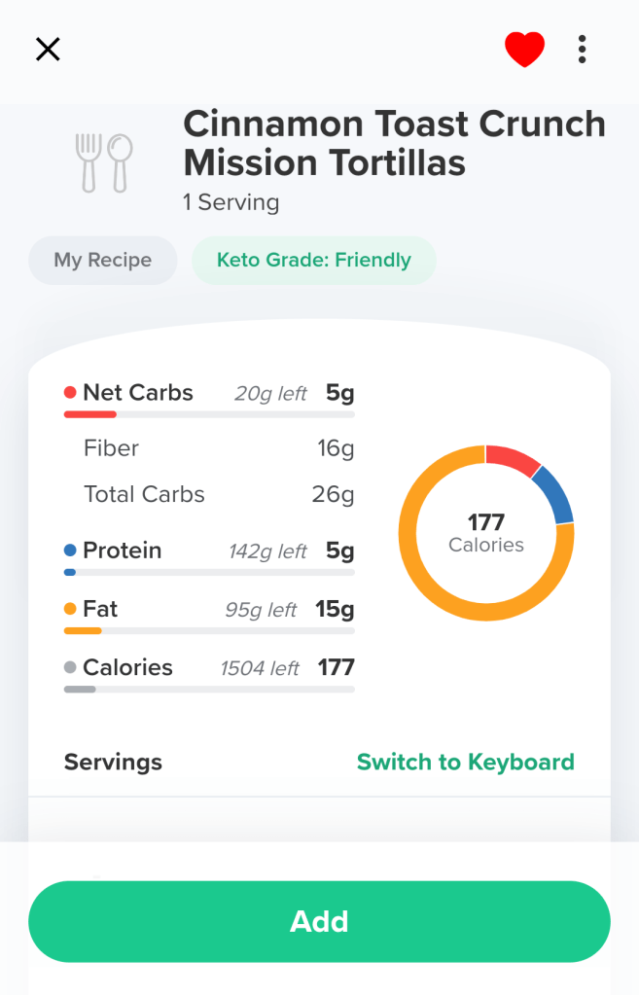
Task: Tap the Keto Grade: Friendly badge
Action: click(x=313, y=261)
